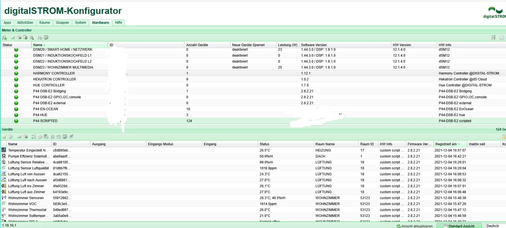Click the digitalSTROM logo

click(495, 13)
